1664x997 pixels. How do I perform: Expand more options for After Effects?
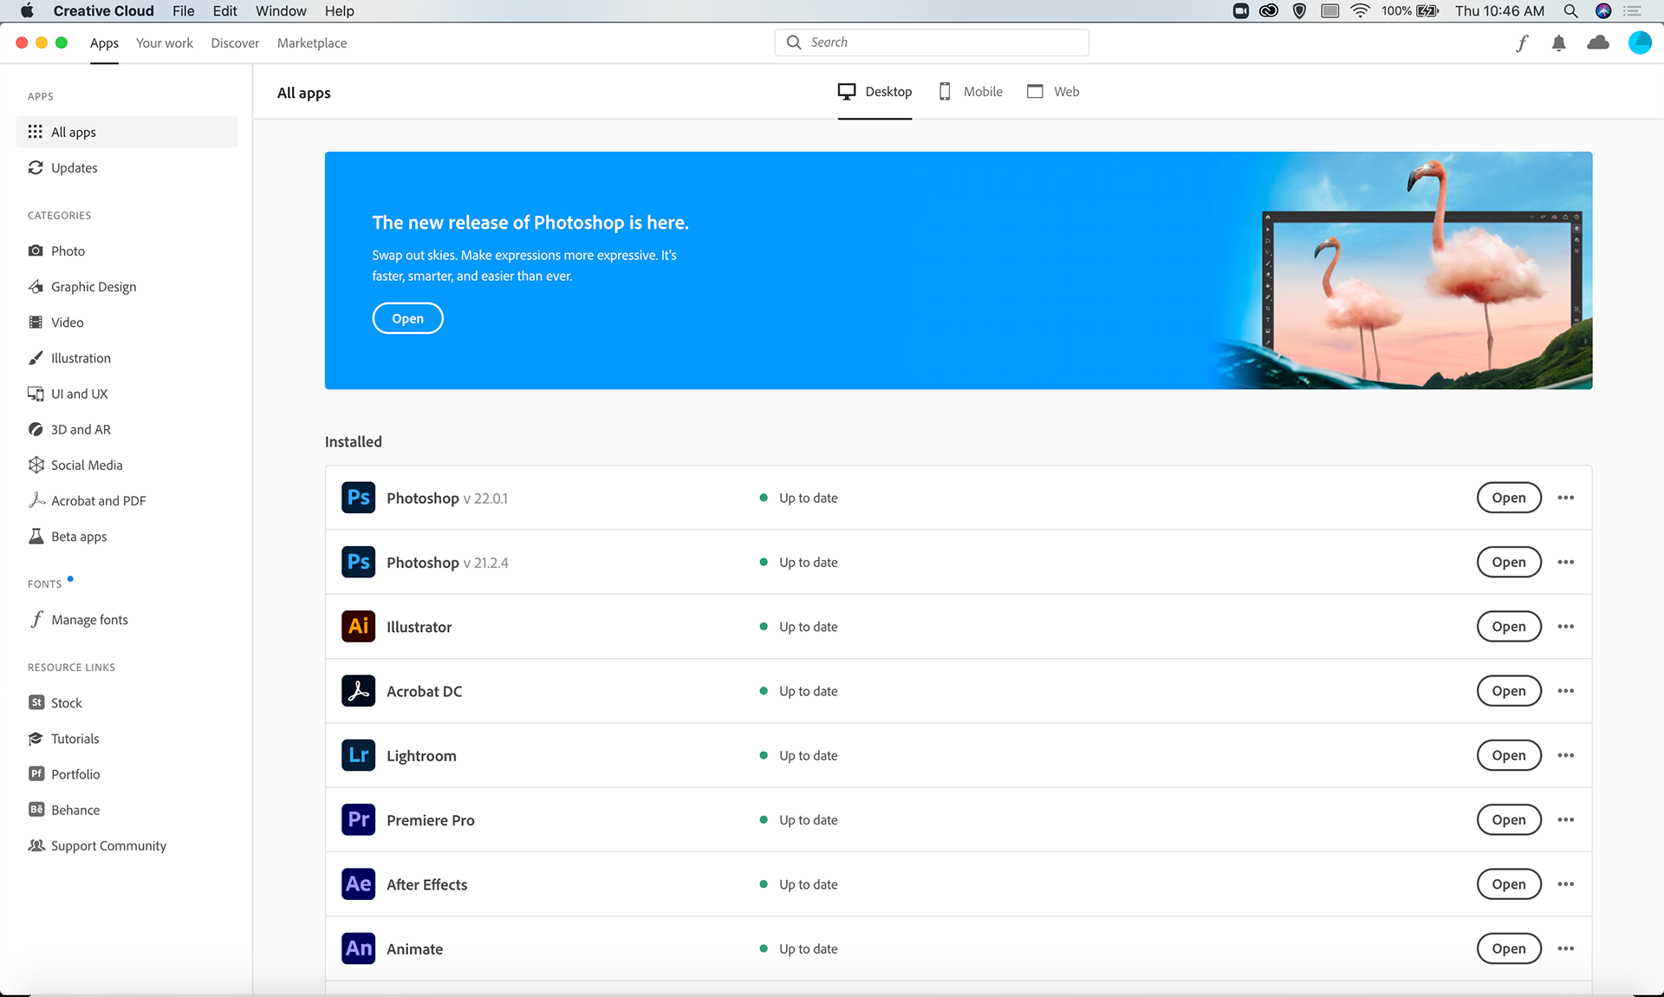pyautogui.click(x=1565, y=884)
